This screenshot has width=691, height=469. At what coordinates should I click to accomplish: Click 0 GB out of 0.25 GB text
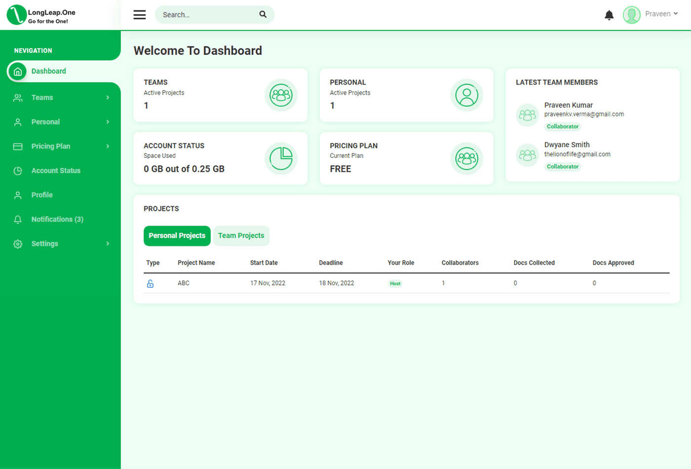tap(184, 169)
